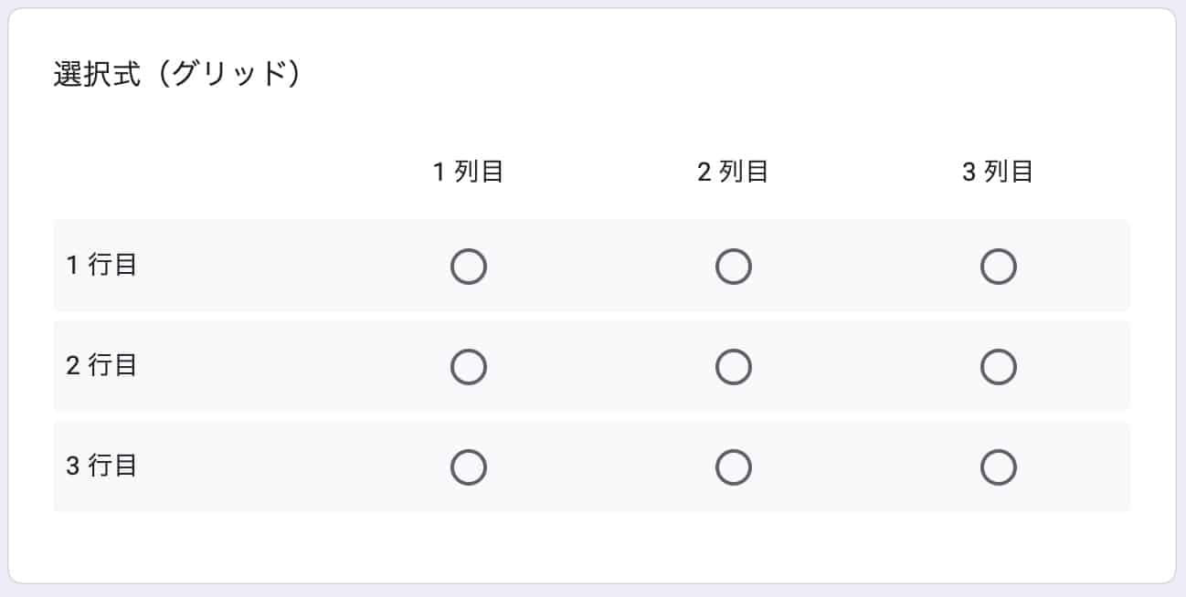Select the radio button for 3行目, 1列目

[x=469, y=466]
